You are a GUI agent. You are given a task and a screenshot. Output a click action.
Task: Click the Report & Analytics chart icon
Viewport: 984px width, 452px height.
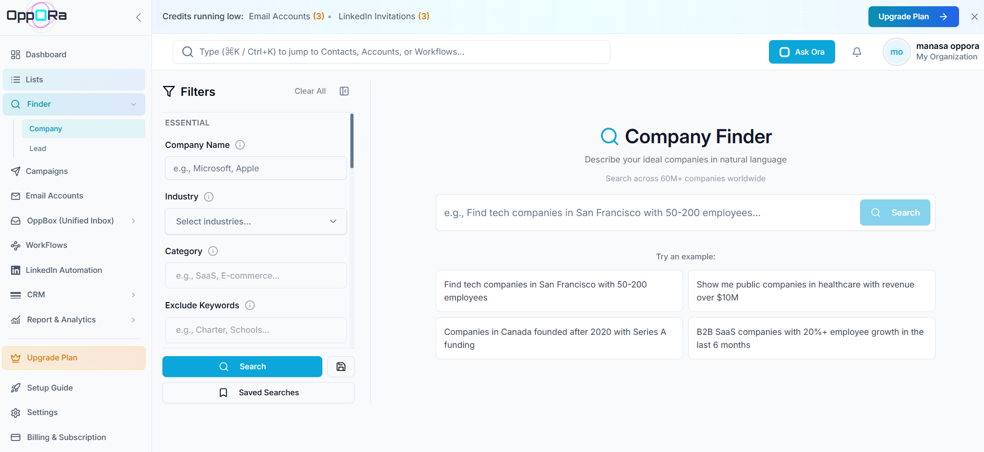(x=16, y=320)
